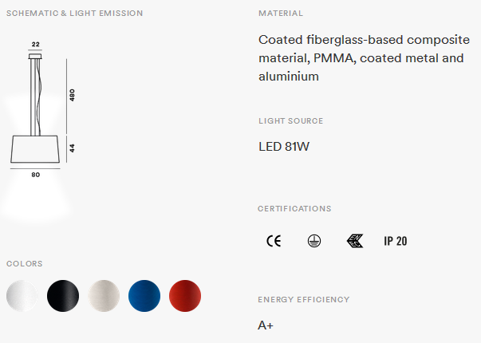Pick the red color swatch

pyautogui.click(x=185, y=296)
